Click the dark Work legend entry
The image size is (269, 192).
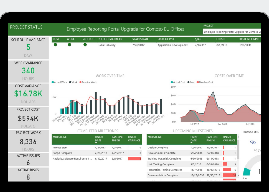click(73, 82)
